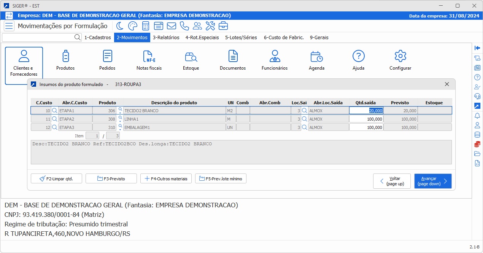Image resolution: width=483 pixels, height=253 pixels.
Task: Click F2-Limpar qtd. button
Action: [56, 178]
